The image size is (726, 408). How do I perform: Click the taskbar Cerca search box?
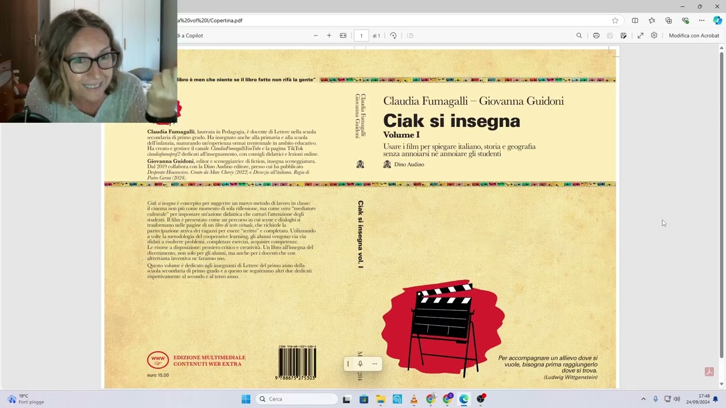pos(297,399)
